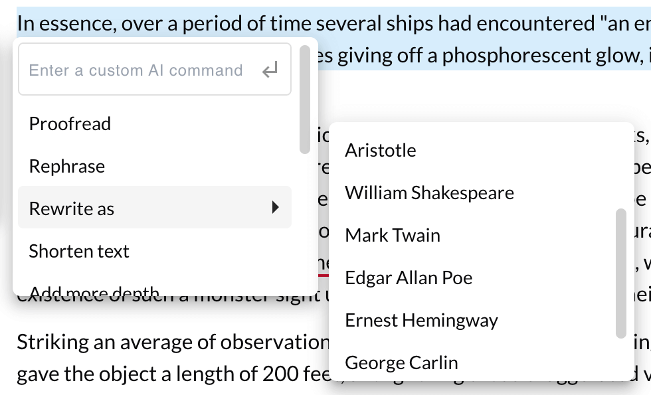
Task: Expand the Rewrite as submenu arrow
Action: pyautogui.click(x=275, y=208)
